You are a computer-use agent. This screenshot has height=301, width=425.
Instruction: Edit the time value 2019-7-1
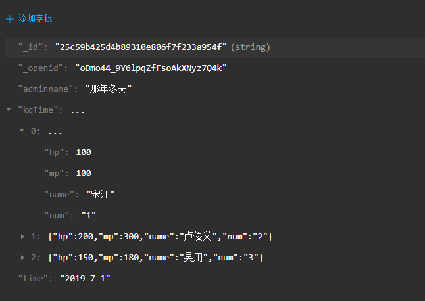point(85,279)
